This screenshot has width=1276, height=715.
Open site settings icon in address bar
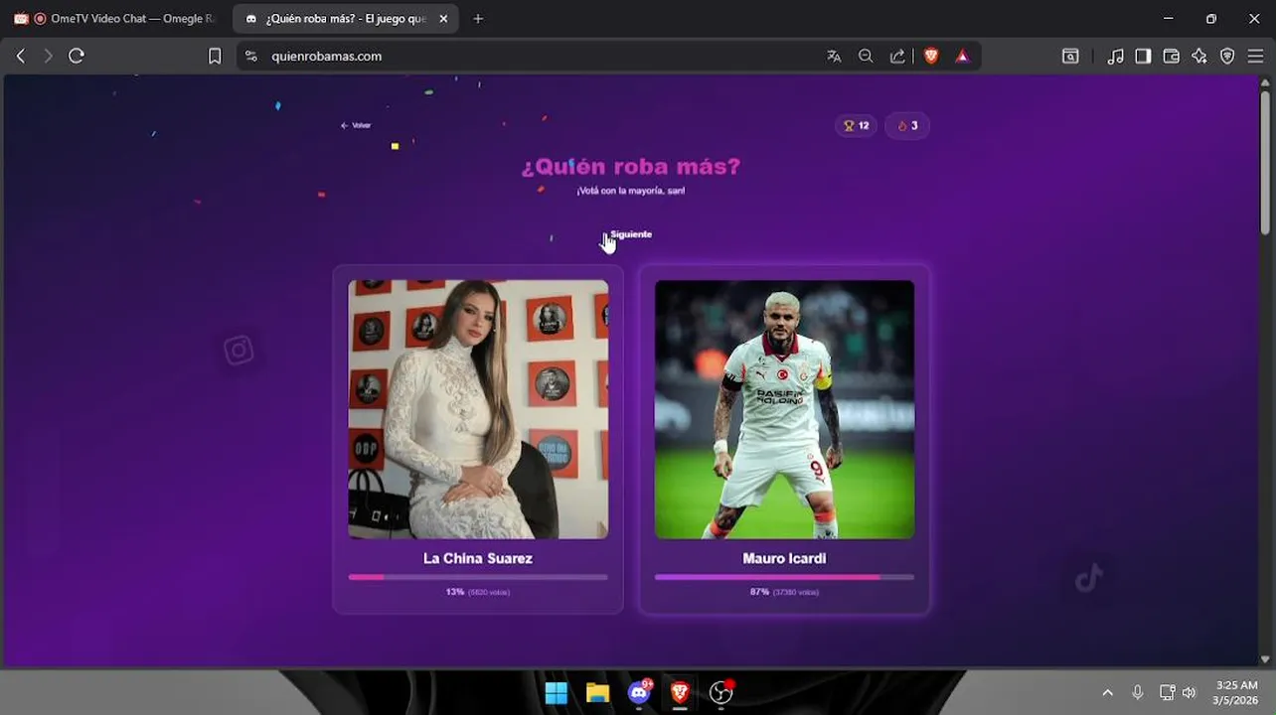pyautogui.click(x=250, y=57)
